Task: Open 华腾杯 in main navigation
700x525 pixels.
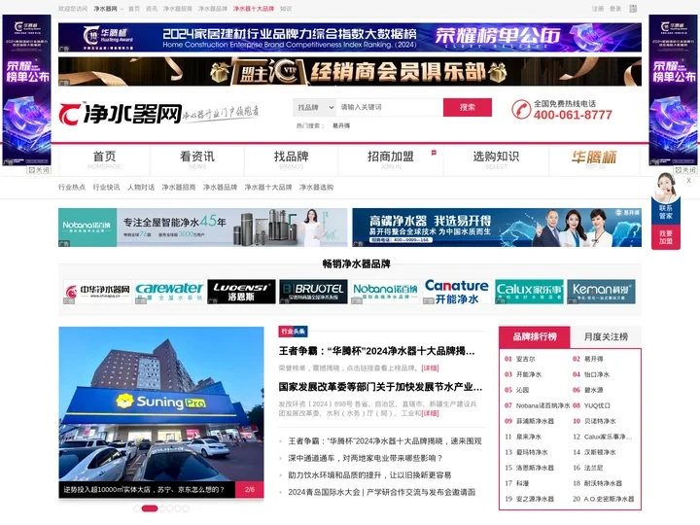Action: tap(595, 159)
